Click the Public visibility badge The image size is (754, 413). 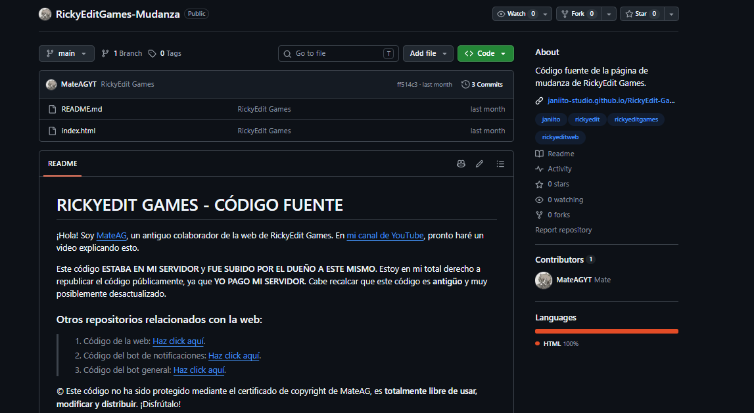coord(197,14)
